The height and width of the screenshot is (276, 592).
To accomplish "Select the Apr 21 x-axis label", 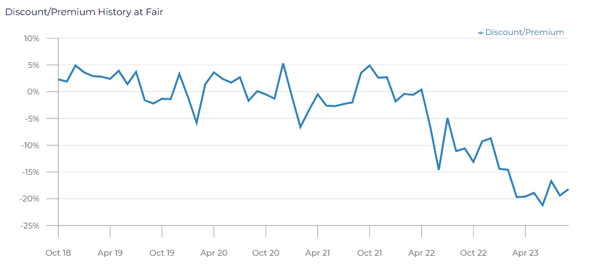I will [318, 253].
